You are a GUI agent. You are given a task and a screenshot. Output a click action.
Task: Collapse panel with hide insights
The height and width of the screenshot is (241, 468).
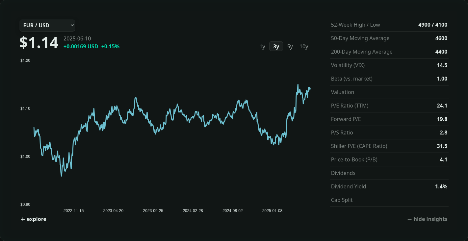click(x=427, y=219)
